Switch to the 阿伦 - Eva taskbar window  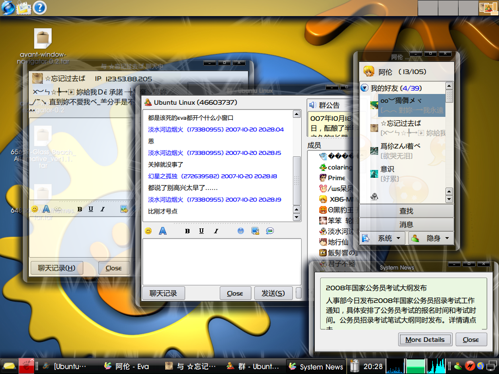pyautogui.click(x=127, y=366)
